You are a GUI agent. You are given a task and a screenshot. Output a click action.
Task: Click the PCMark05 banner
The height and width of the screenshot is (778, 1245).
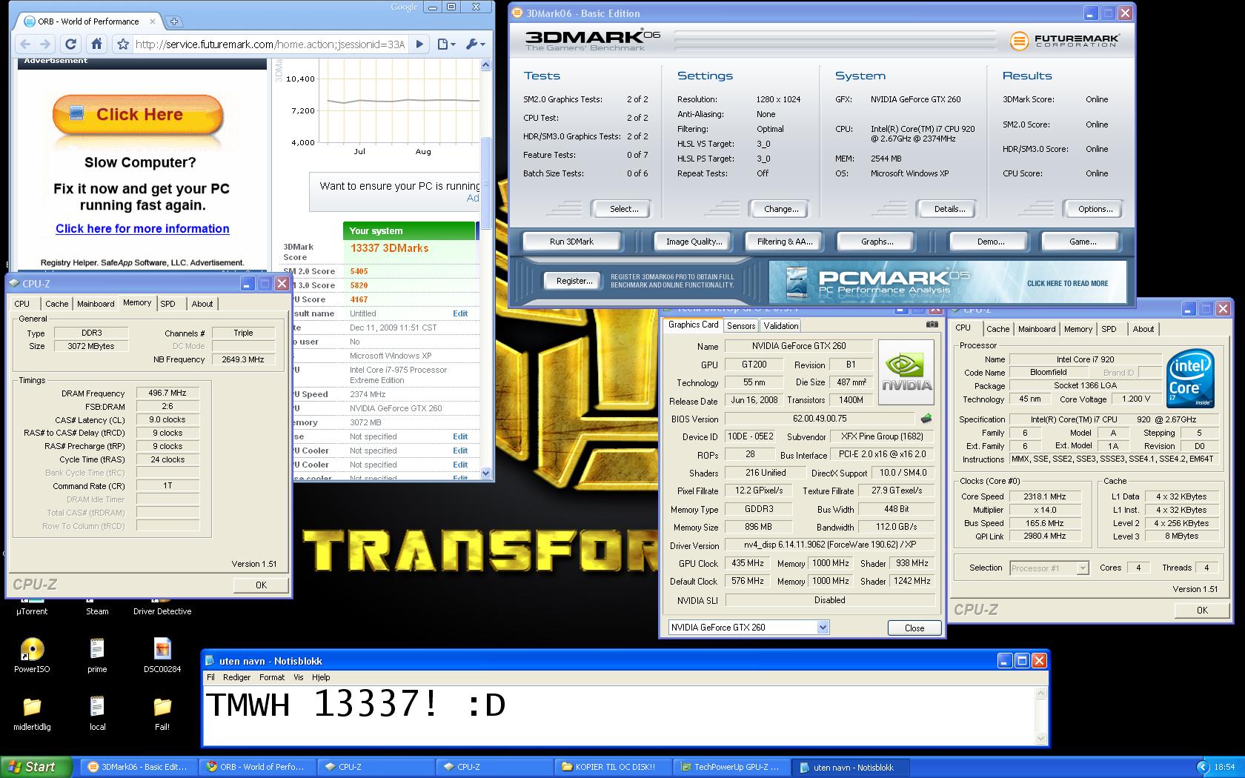point(948,282)
